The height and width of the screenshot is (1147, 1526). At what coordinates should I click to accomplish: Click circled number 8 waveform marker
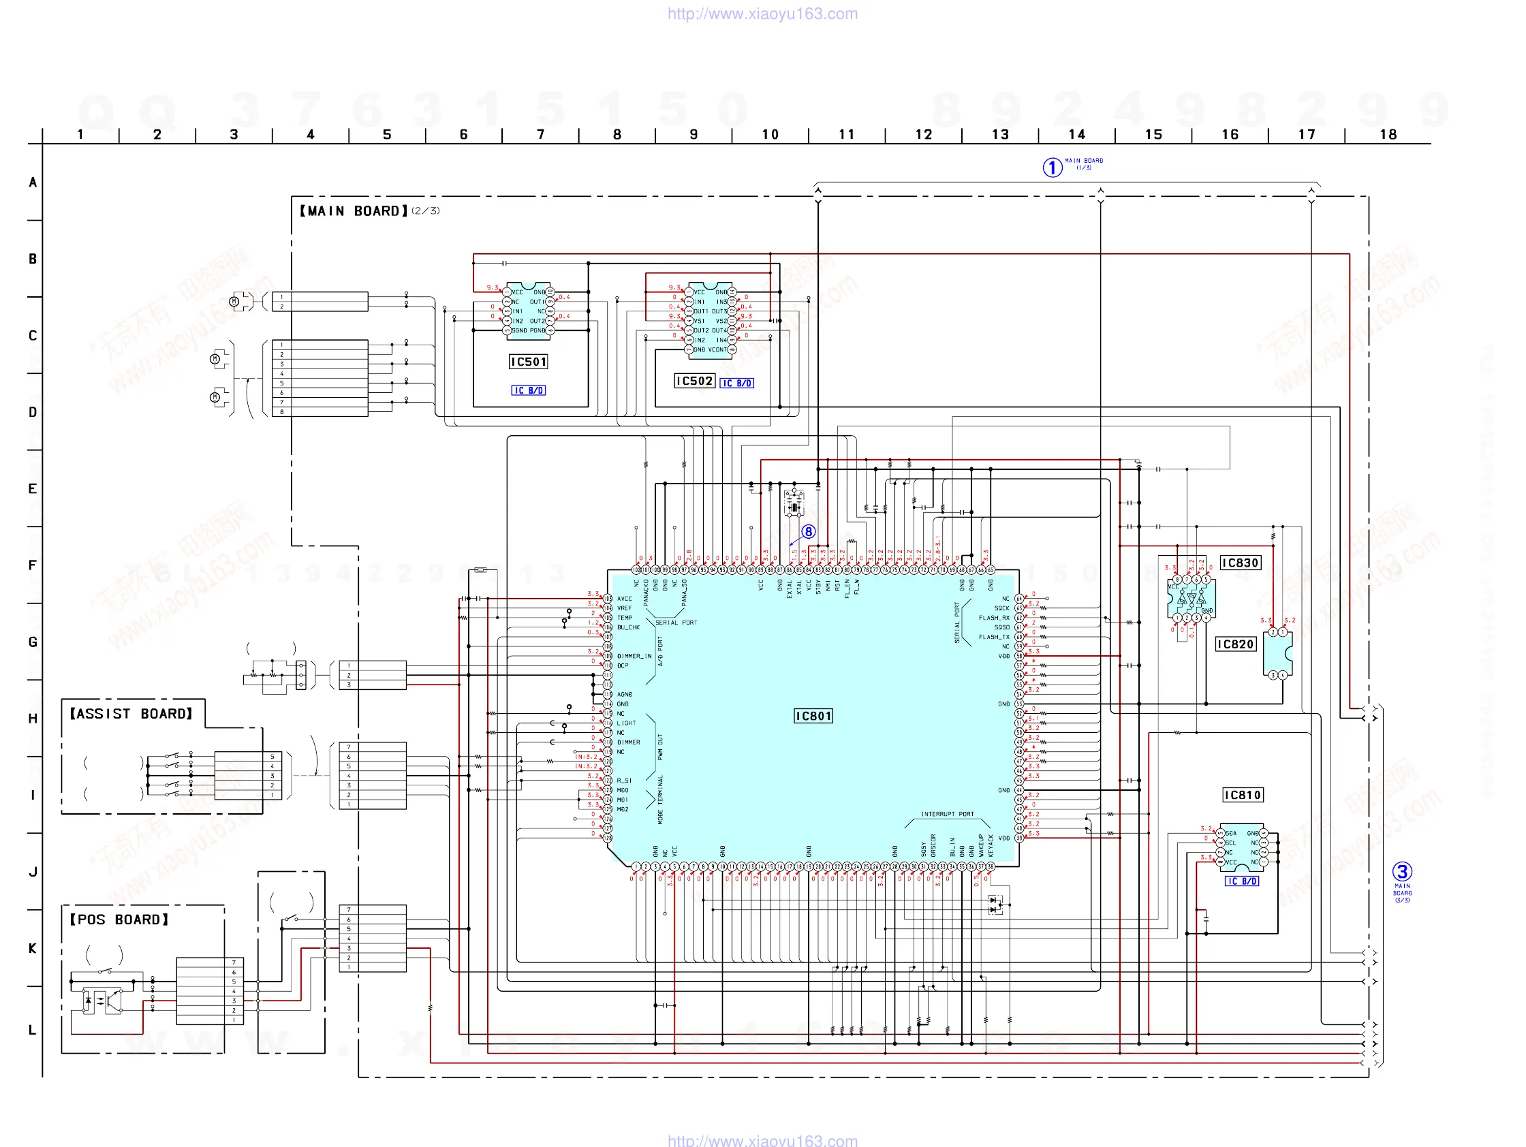tap(809, 532)
